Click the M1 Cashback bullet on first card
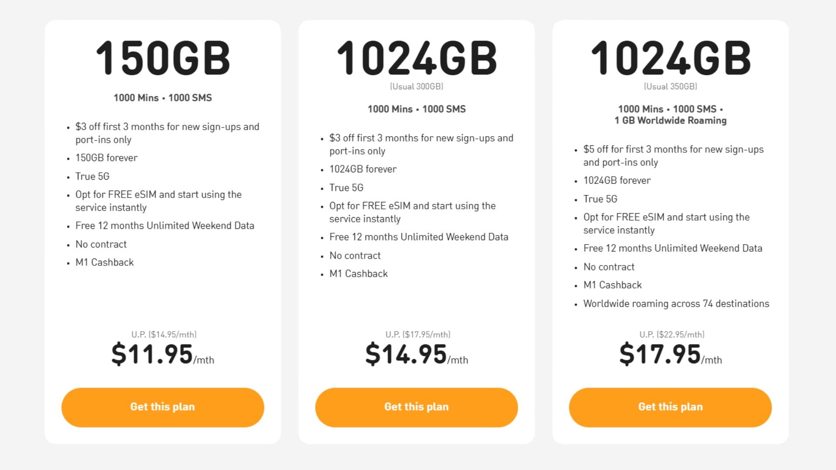Image resolution: width=836 pixels, height=470 pixels. coord(104,262)
